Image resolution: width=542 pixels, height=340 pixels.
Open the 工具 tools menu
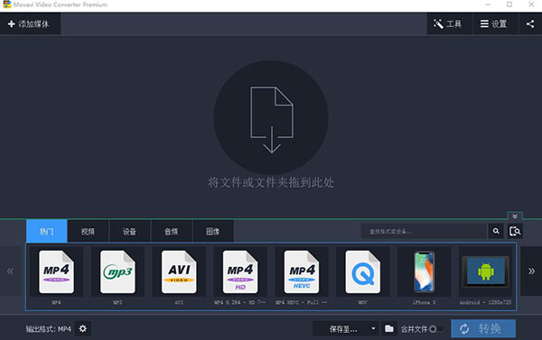tap(449, 23)
